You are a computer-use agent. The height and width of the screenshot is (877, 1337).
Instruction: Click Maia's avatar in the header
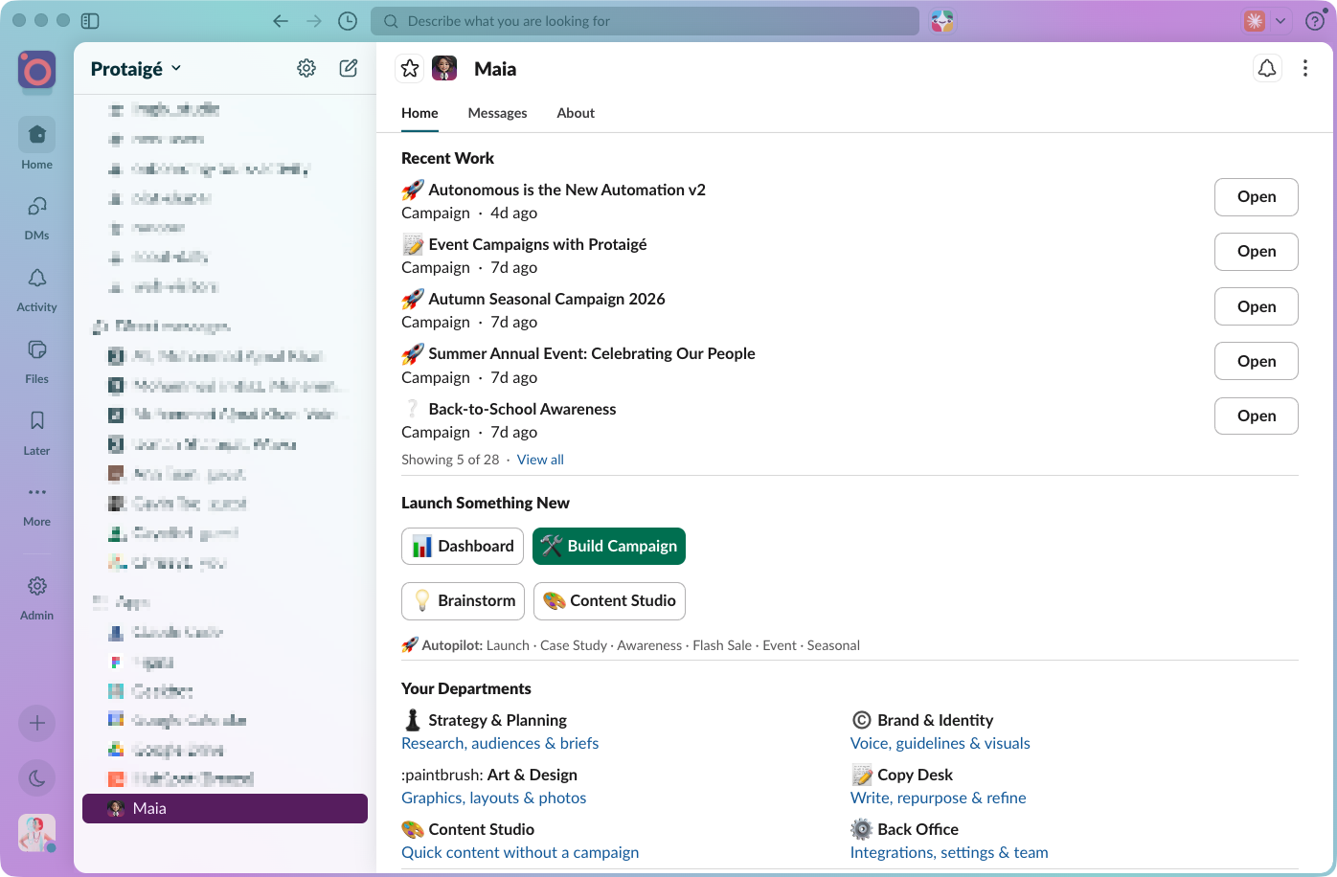(444, 68)
